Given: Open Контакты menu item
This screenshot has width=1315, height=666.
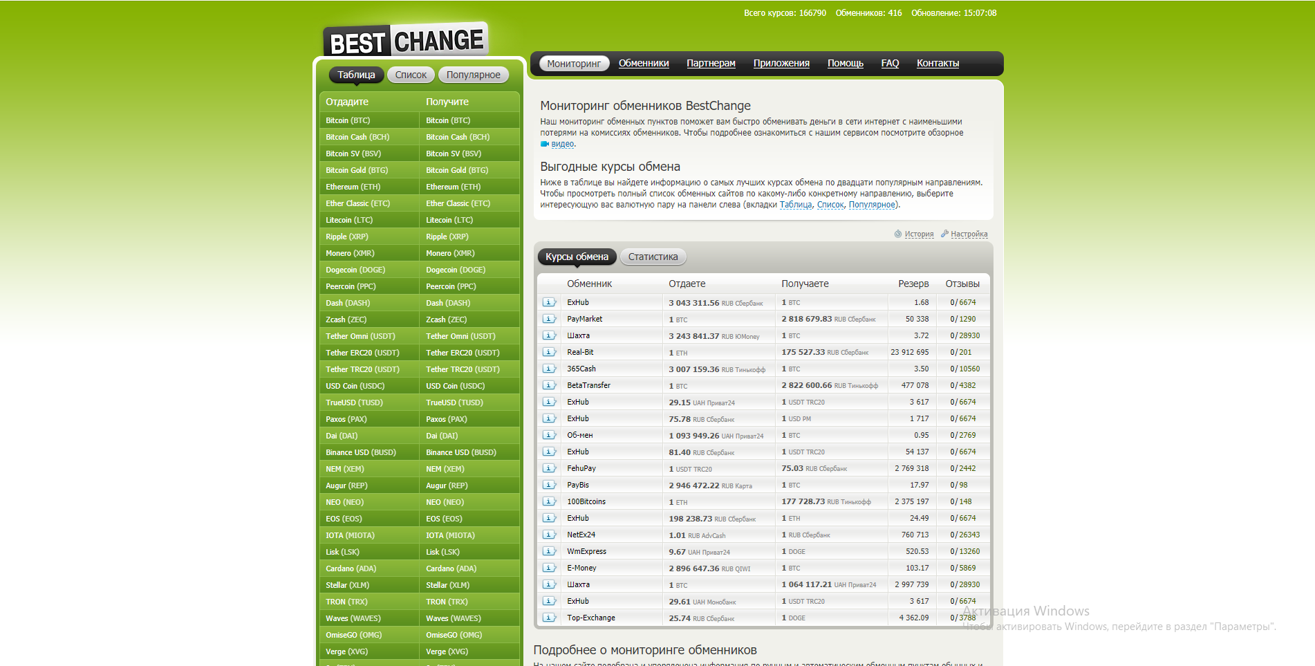Looking at the screenshot, I should point(938,63).
